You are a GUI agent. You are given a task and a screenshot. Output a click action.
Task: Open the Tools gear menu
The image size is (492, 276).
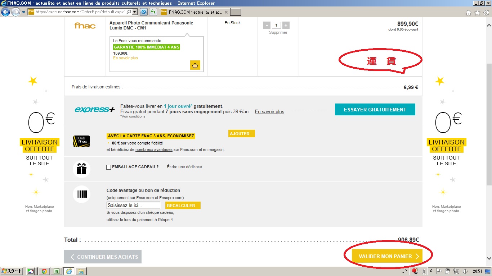point(486,13)
